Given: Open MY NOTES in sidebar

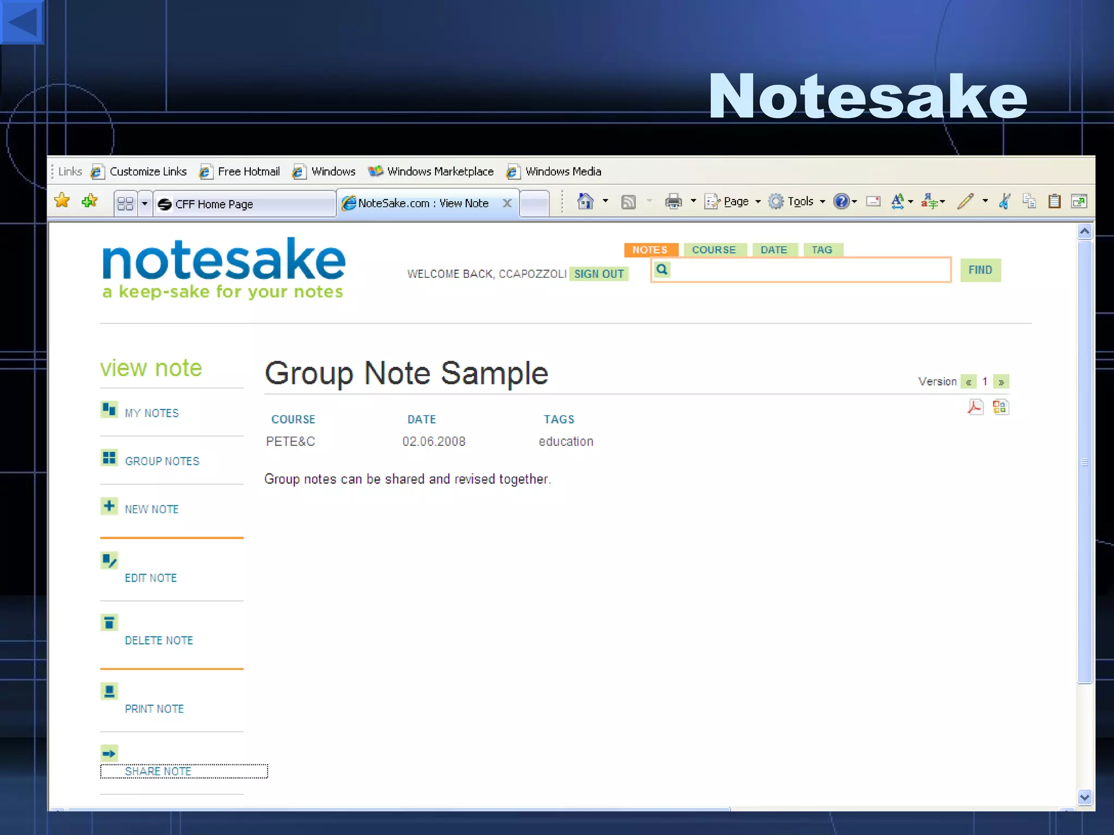Looking at the screenshot, I should click(x=152, y=413).
